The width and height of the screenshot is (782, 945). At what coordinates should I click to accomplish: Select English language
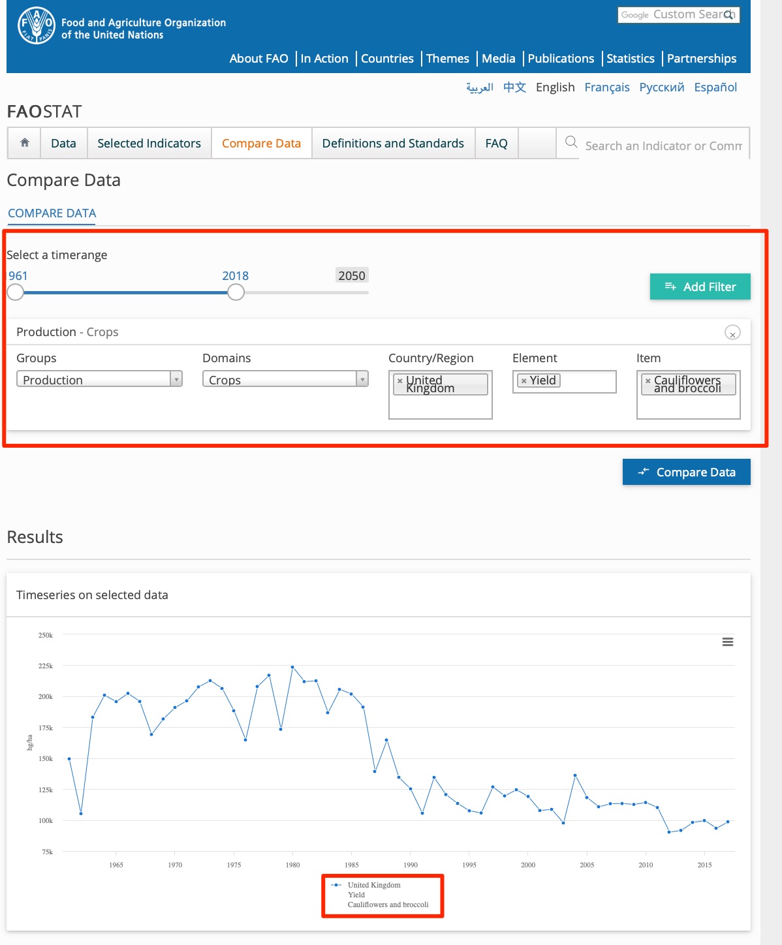(555, 87)
